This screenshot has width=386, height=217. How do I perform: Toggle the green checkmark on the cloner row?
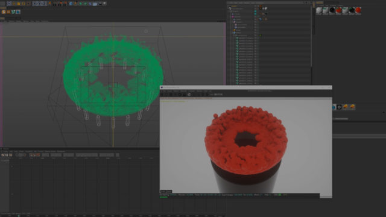261,36
